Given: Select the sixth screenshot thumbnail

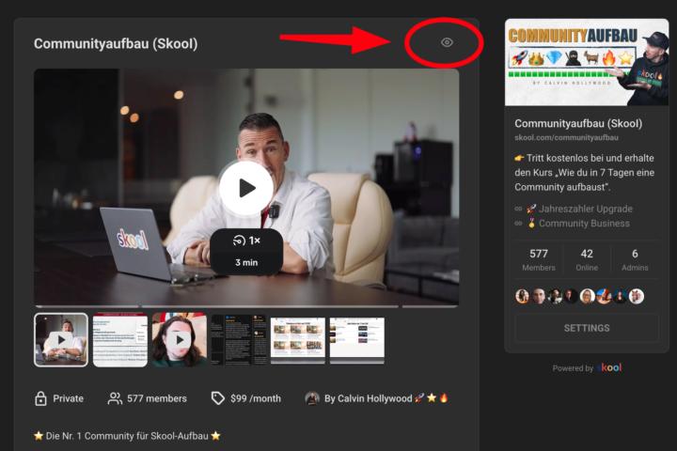Looking at the screenshot, I should click(357, 340).
